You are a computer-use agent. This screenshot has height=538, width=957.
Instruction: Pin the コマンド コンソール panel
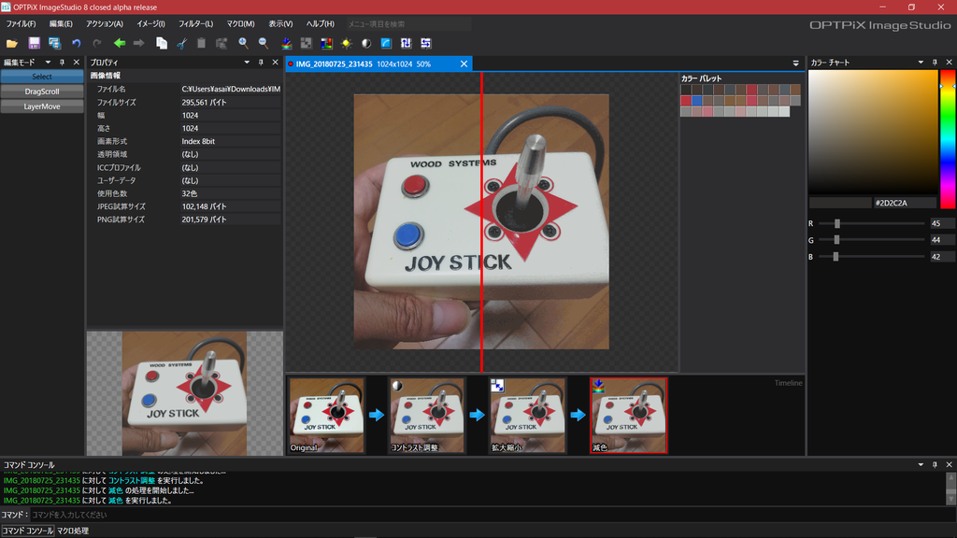pyautogui.click(x=935, y=465)
